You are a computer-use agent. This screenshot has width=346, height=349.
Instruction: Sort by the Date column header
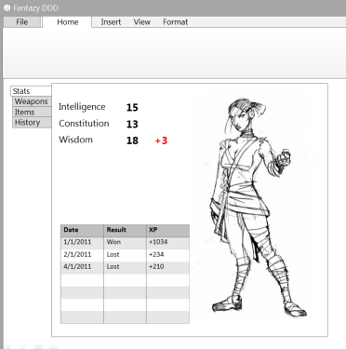click(82, 230)
